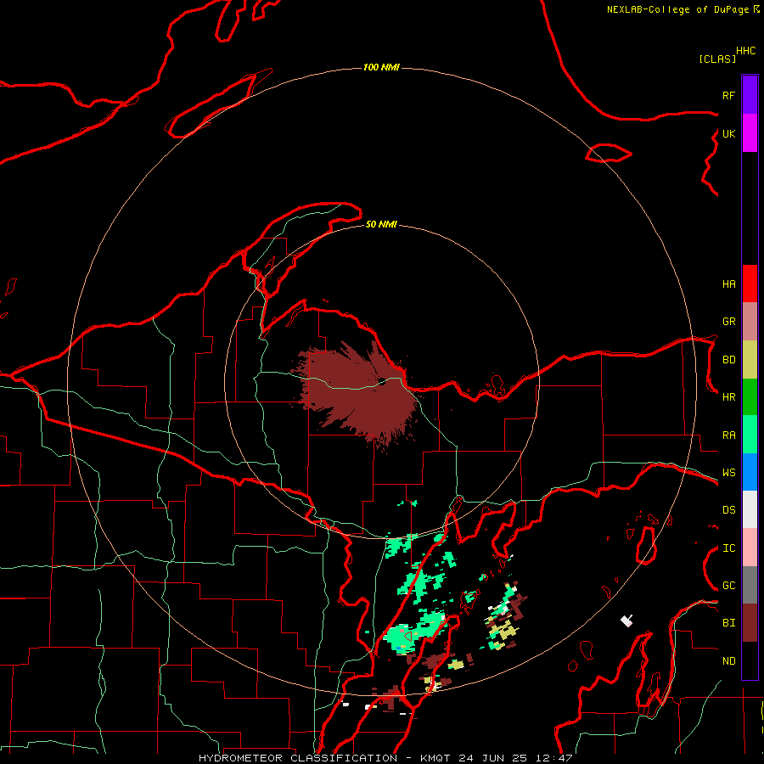Click the UK legend label
764x764 pixels.
[728, 133]
